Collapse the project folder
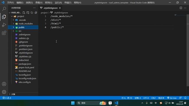Screen dimensions: 189x106 tap(12, 16)
